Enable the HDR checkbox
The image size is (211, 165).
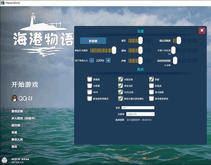point(89,92)
